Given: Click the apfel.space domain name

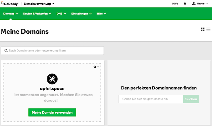Looking at the screenshot, I should [52, 89].
